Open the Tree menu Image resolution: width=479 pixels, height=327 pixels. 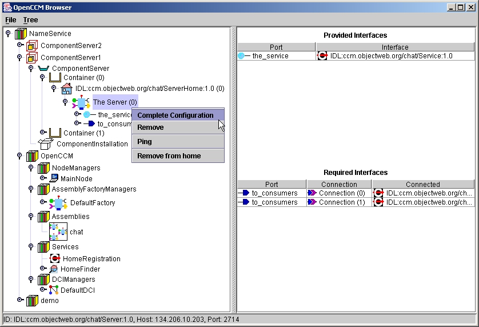pyautogui.click(x=30, y=19)
